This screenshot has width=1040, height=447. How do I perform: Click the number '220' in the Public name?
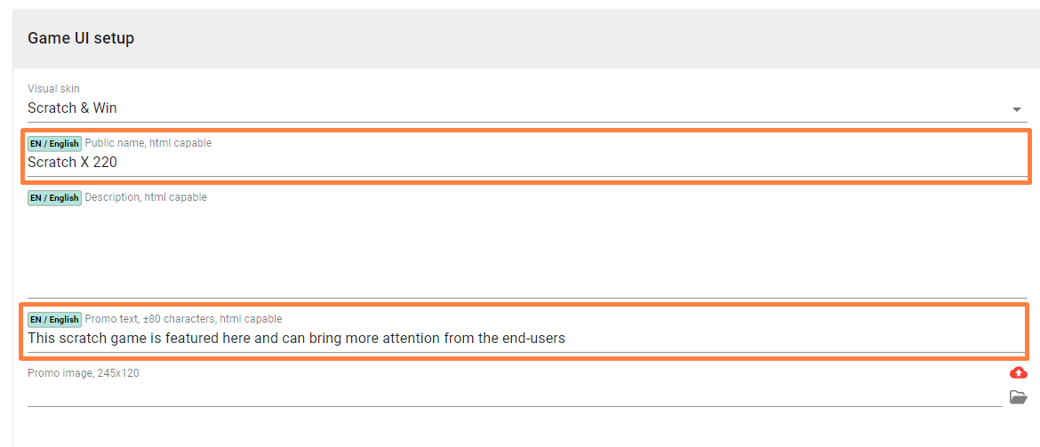(105, 163)
